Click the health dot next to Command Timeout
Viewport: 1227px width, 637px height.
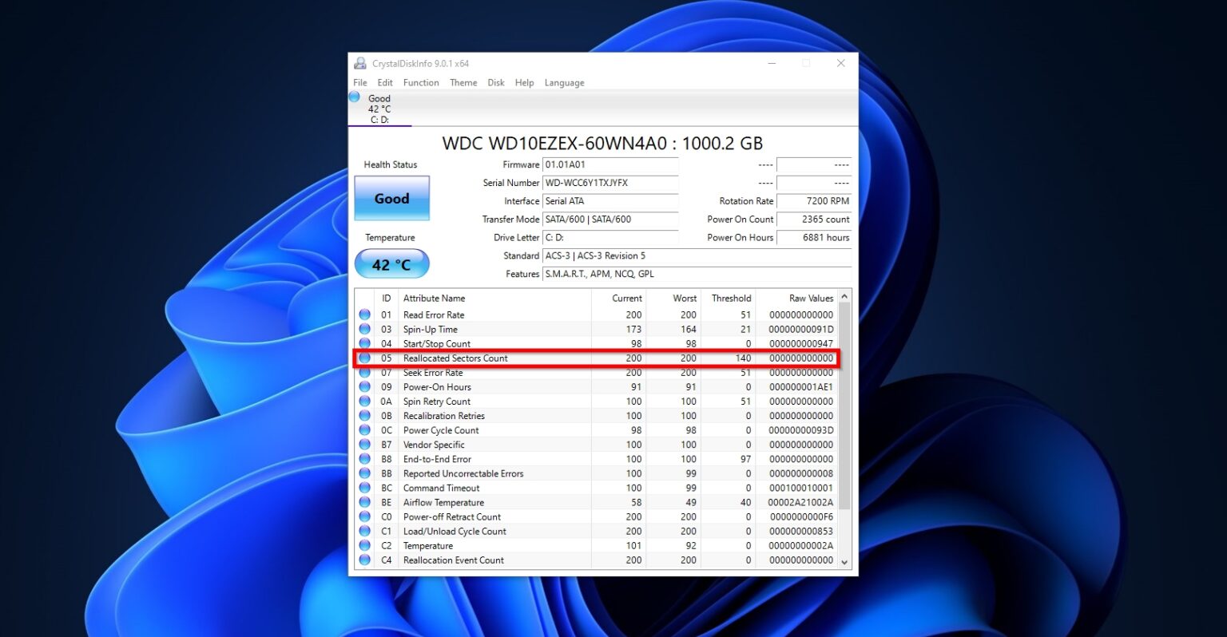point(365,488)
